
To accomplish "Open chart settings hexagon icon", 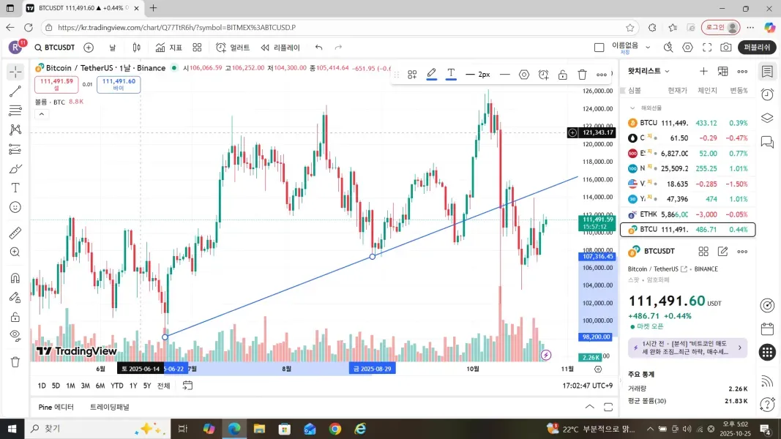I will point(688,48).
